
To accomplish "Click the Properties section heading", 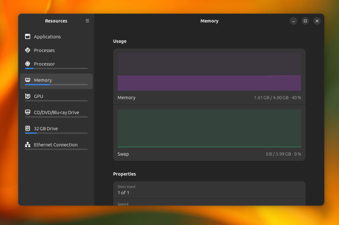I will 124,174.
